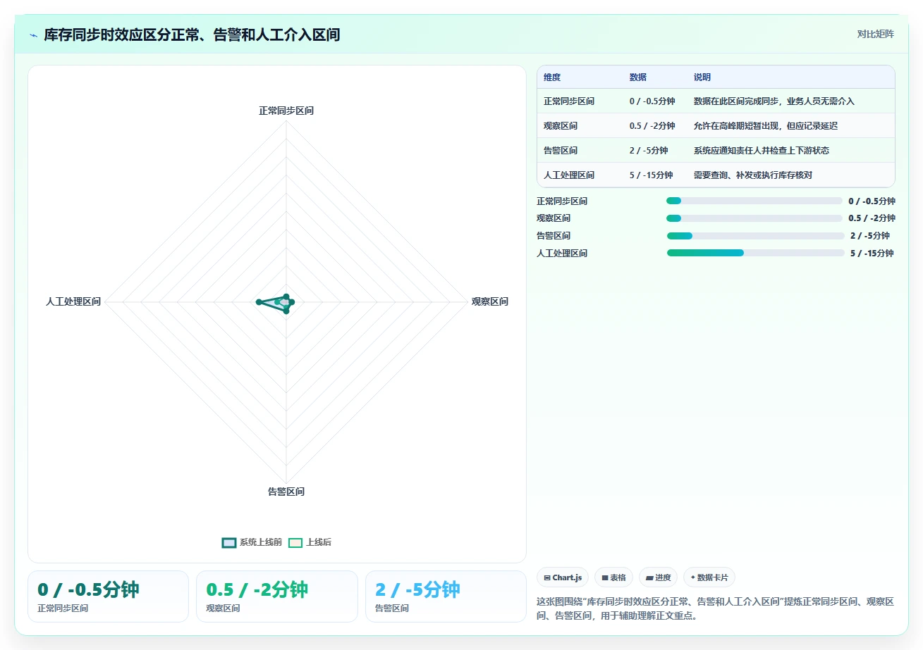Click table value 5 / -15分钟

652,175
